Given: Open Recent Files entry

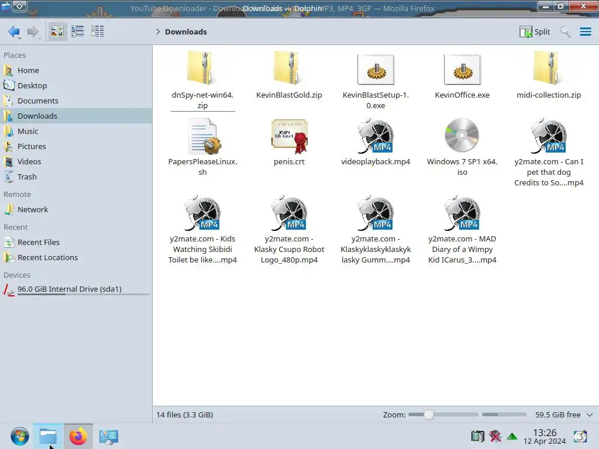Looking at the screenshot, I should [77, 242].
